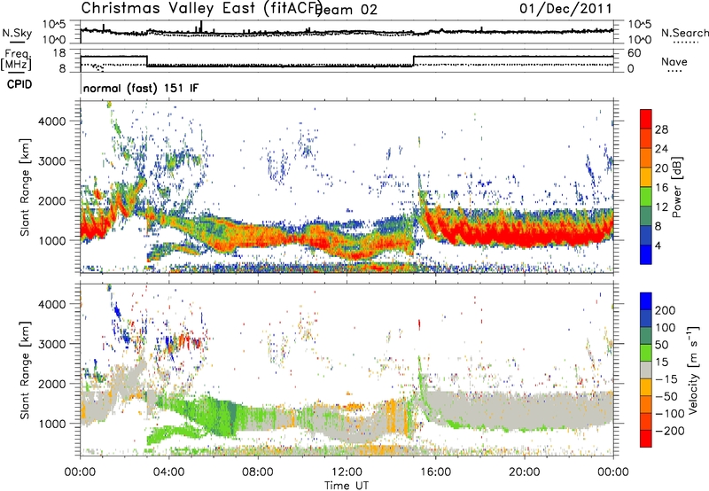The image size is (709, 491).
Task: Click the '3000' tick on the velocity panel
Action: (x=51, y=344)
